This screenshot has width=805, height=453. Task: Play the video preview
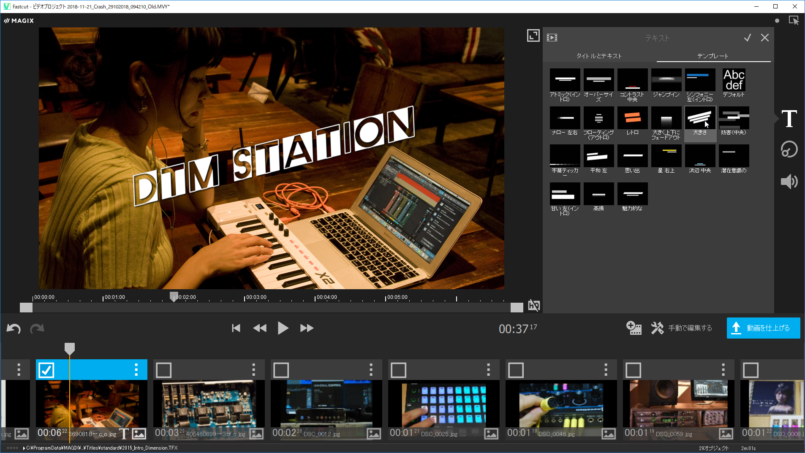(x=283, y=328)
